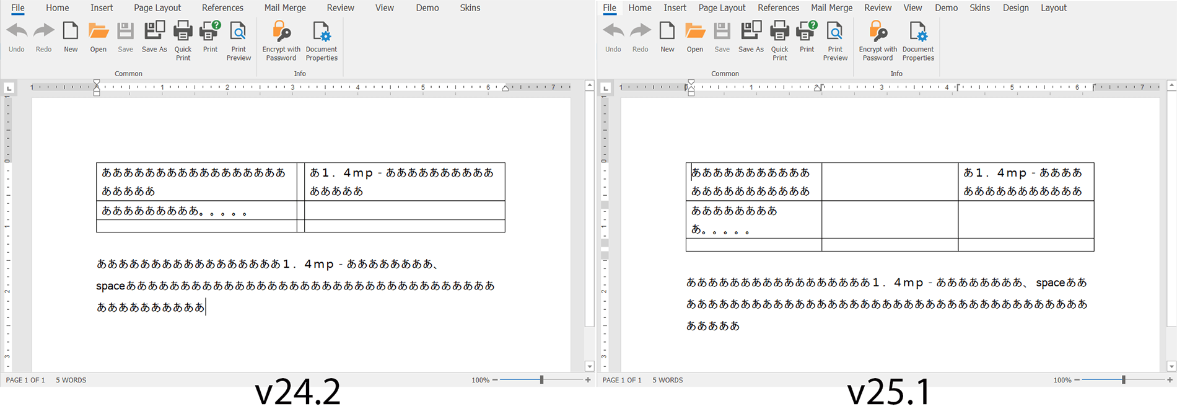Click zoom in plus button in v25.1
The width and height of the screenshot is (1177, 414).
pos(1170,380)
